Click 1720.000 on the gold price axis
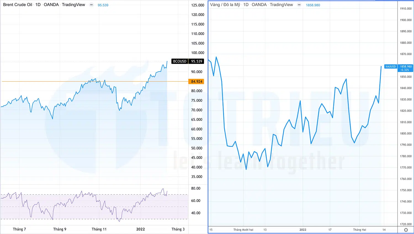The image size is (414, 234). (406, 224)
